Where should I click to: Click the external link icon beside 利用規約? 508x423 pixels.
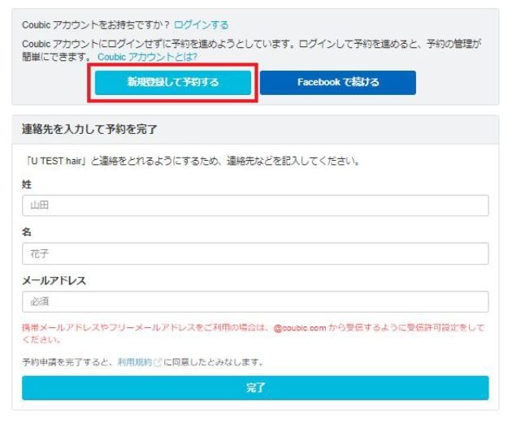click(x=158, y=362)
